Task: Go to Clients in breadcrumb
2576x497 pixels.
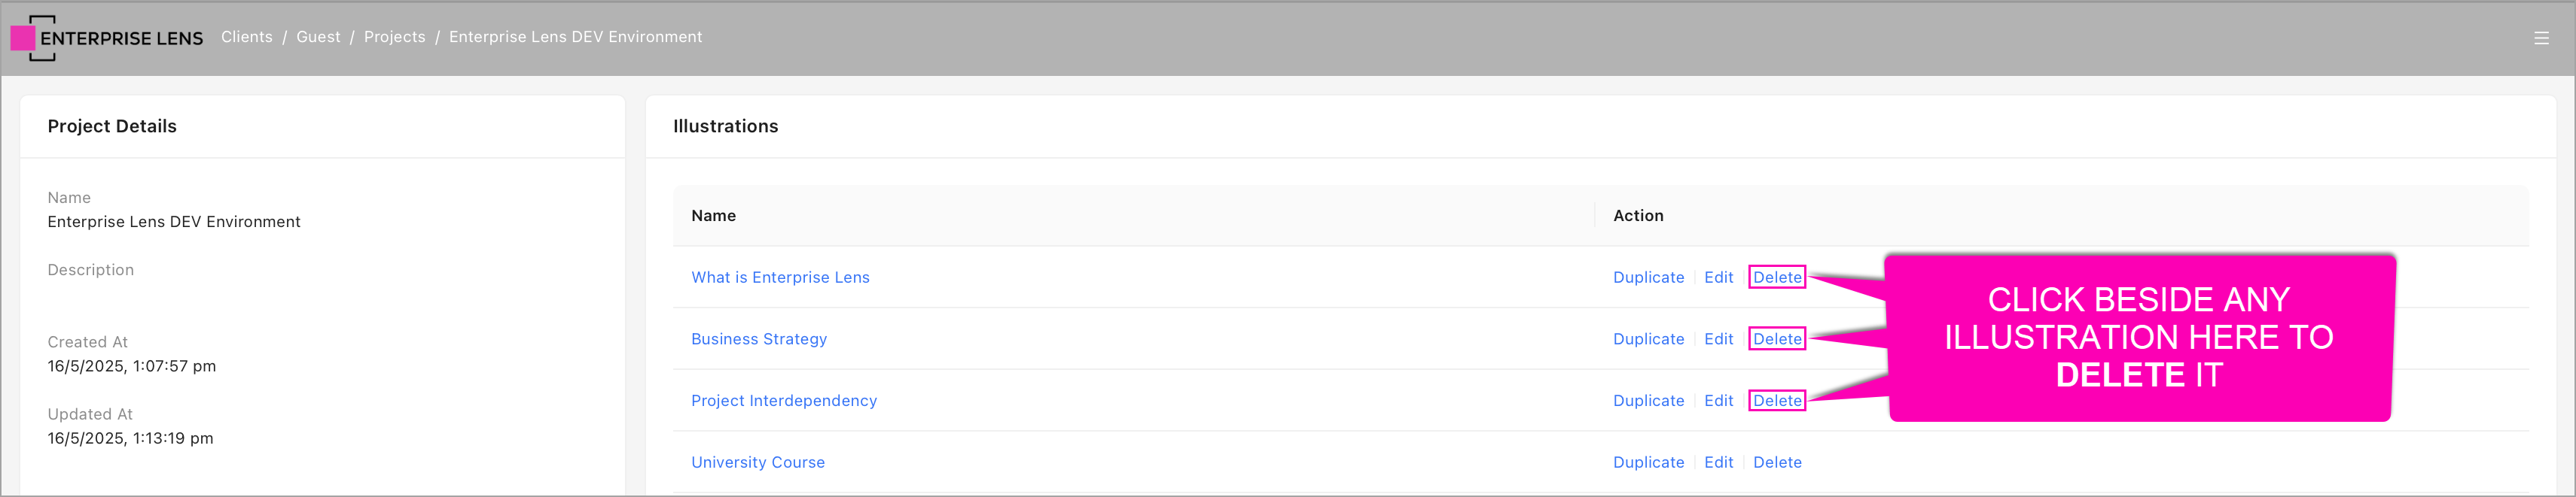Action: 246,37
